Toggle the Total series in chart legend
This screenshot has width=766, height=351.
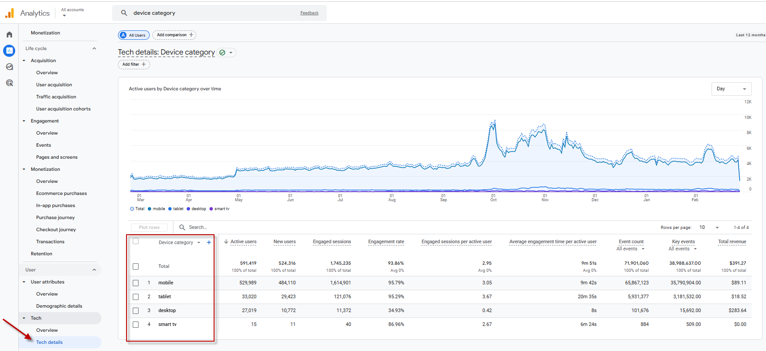(x=137, y=209)
